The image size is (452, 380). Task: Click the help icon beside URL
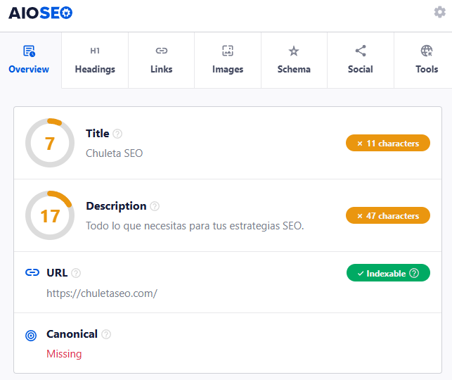[76, 273]
